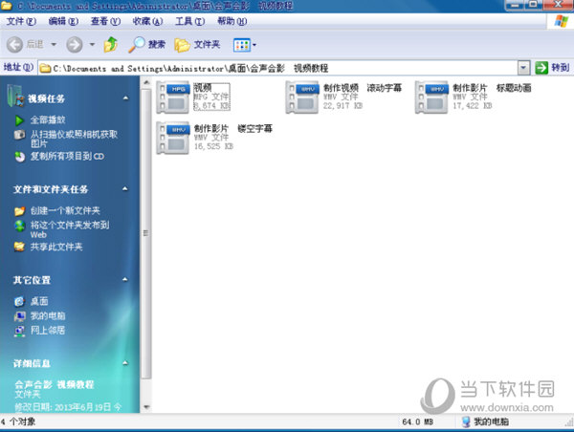Toggle the 文件夹 folders pane
This screenshot has height=432, width=574.
(x=197, y=45)
